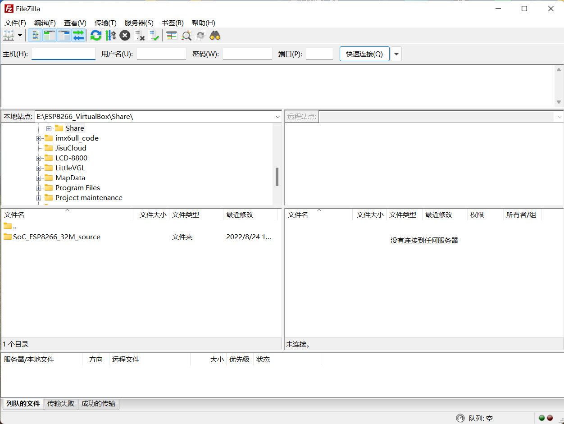Expand the LCD-8800 folder
This screenshot has height=424, width=564.
pos(39,158)
